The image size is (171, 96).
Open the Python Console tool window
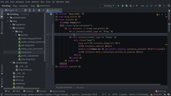pos(57,91)
